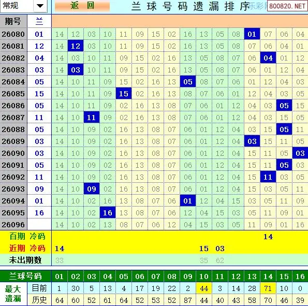Select highlighted 16 in row 26095
The image size is (308, 306).
[x=108, y=213]
